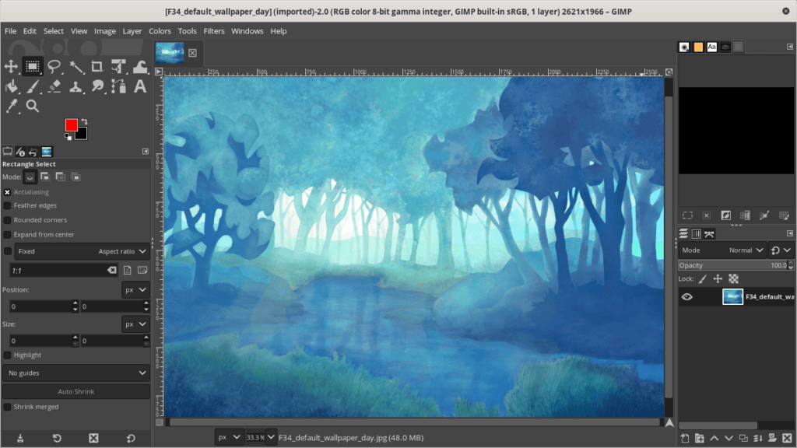Viewport: 797px width, 448px height.
Task: Switch to the Eraser tool
Action: pyautogui.click(x=54, y=86)
